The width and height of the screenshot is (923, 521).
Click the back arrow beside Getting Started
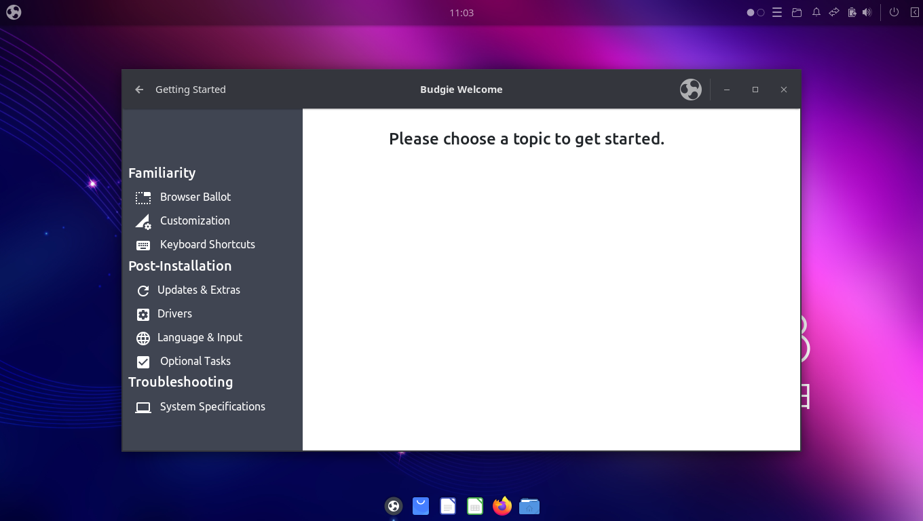[139, 90]
